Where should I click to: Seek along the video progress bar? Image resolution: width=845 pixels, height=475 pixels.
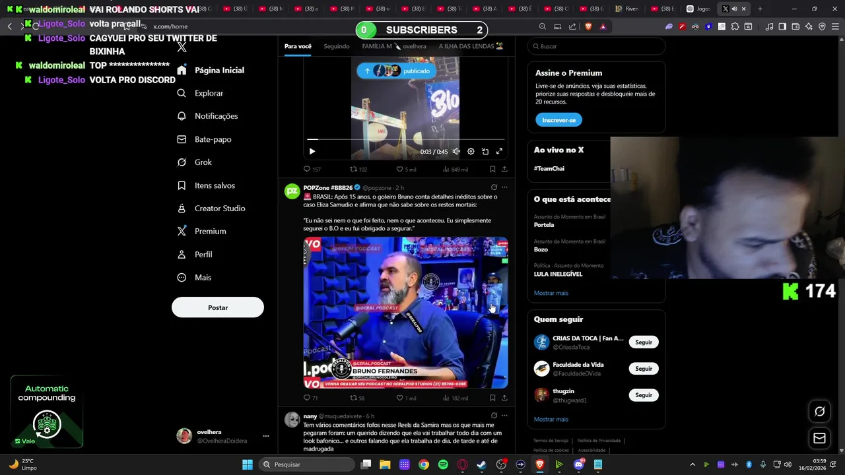405,139
